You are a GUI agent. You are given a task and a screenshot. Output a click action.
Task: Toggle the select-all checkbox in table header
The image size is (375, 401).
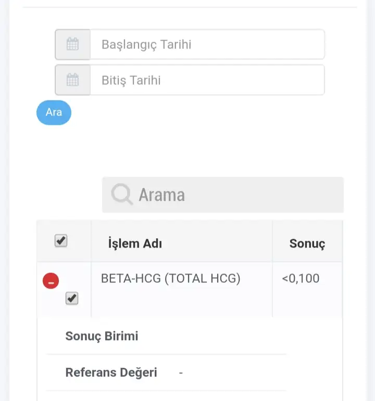pos(61,241)
